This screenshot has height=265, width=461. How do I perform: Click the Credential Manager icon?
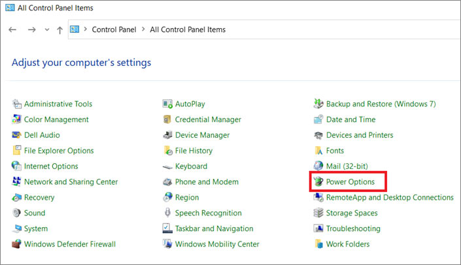coord(167,119)
